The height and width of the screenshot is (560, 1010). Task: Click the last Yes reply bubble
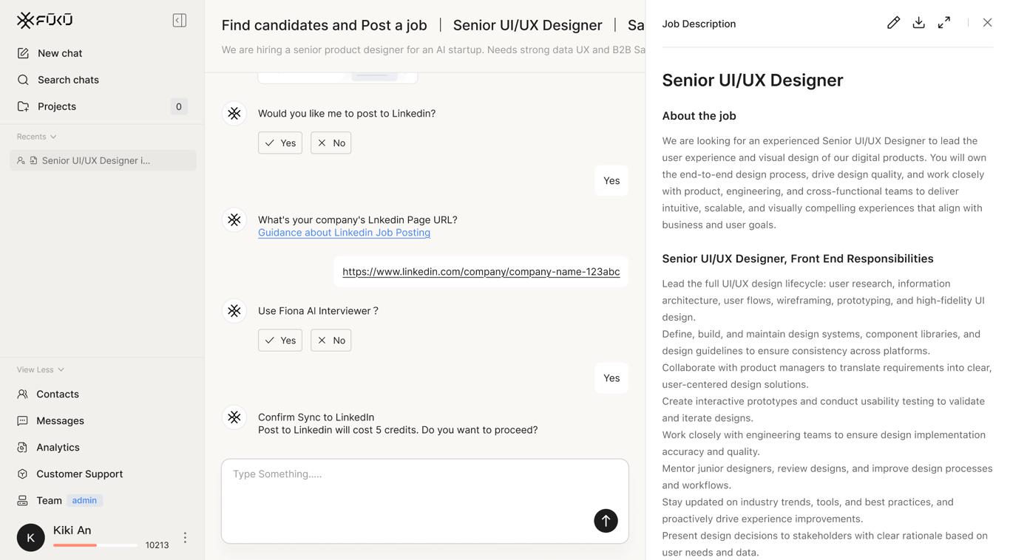click(611, 378)
